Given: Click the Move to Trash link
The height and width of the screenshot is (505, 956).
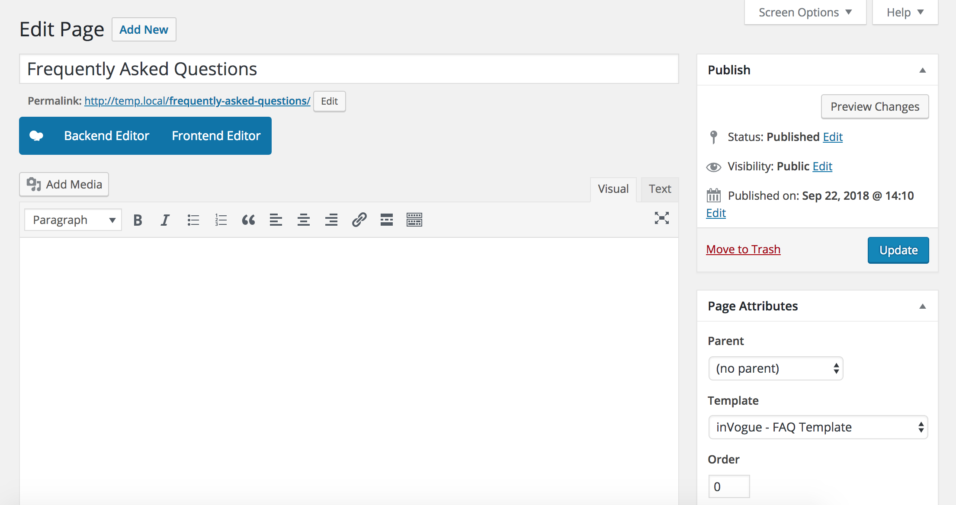Looking at the screenshot, I should (743, 249).
